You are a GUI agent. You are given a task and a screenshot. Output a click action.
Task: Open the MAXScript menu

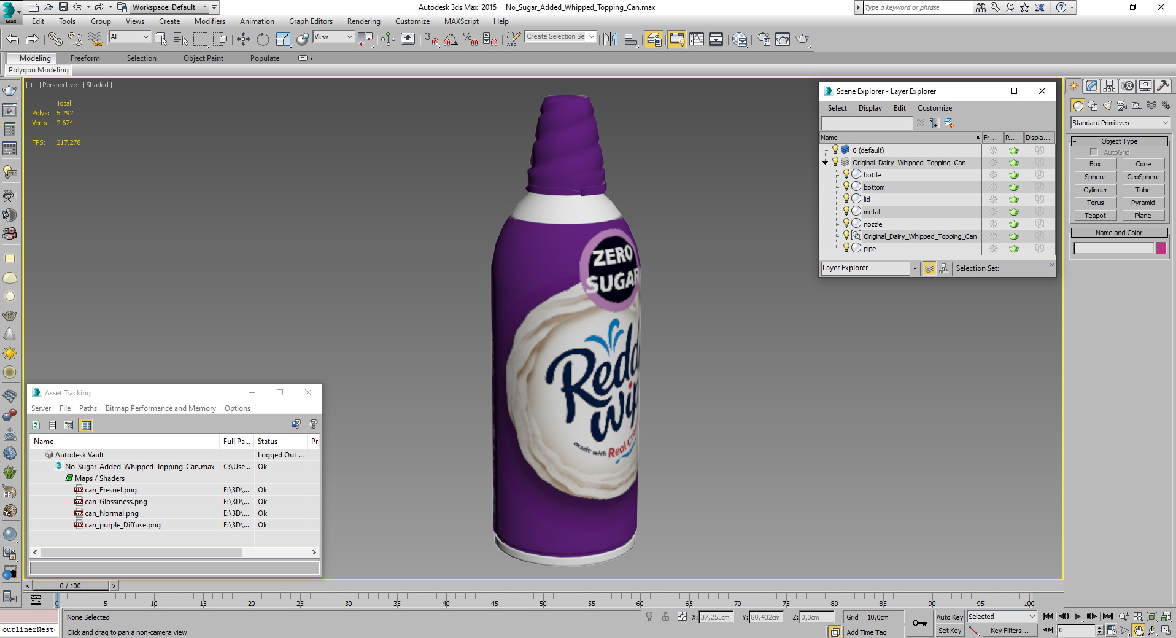(x=462, y=21)
